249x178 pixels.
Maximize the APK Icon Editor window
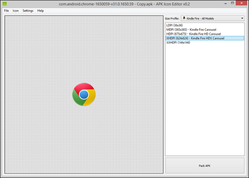coord(232,3)
